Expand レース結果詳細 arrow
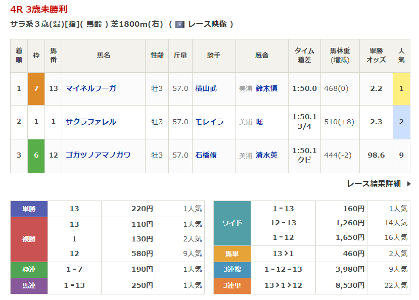Screen dimensions: 419x300 pos(408,184)
